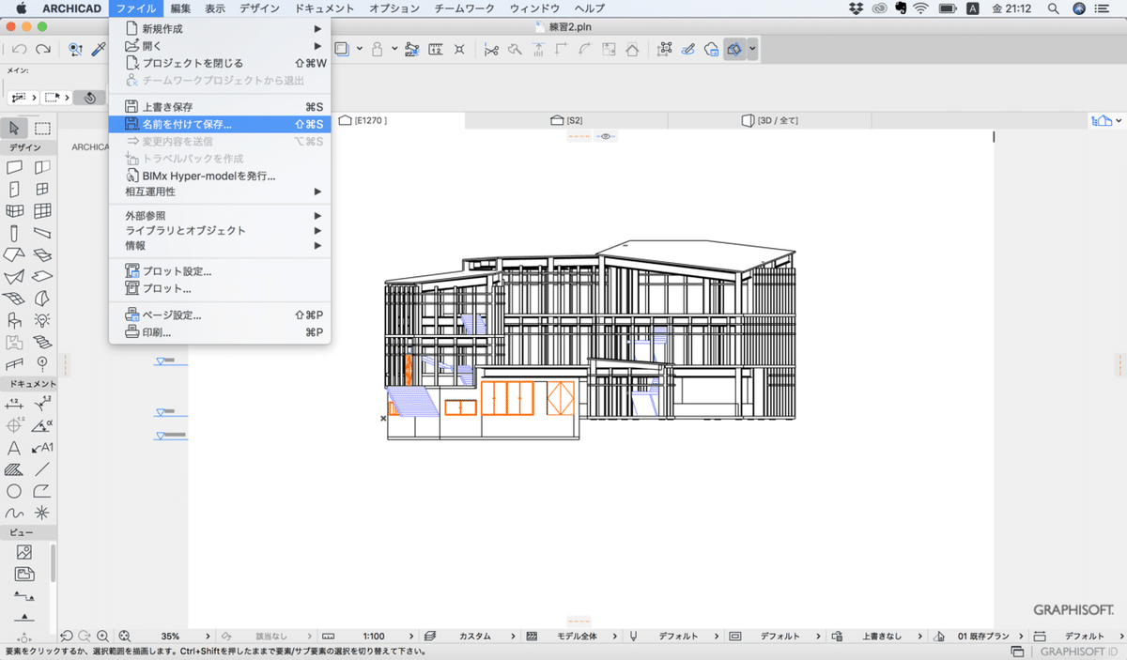Toggle the eye icon above the drawing

(x=606, y=136)
